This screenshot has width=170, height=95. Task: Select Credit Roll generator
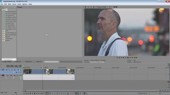10,15
